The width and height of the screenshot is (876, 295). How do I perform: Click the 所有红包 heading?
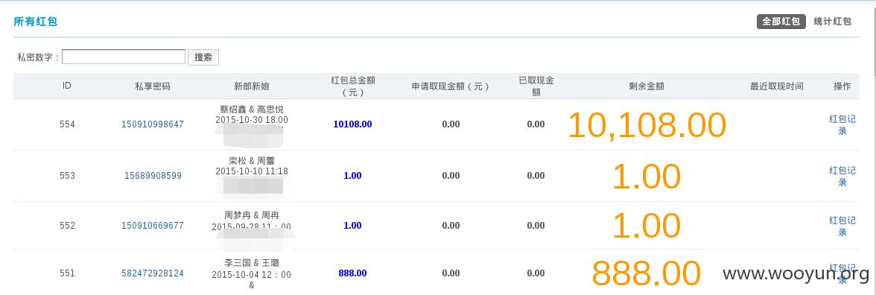36,22
